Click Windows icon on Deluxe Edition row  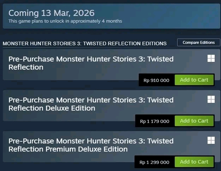tap(211, 99)
